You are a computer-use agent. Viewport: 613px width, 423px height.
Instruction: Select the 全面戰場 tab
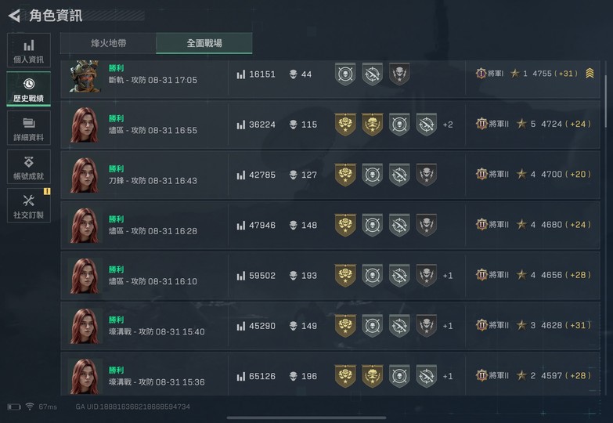pyautogui.click(x=204, y=43)
